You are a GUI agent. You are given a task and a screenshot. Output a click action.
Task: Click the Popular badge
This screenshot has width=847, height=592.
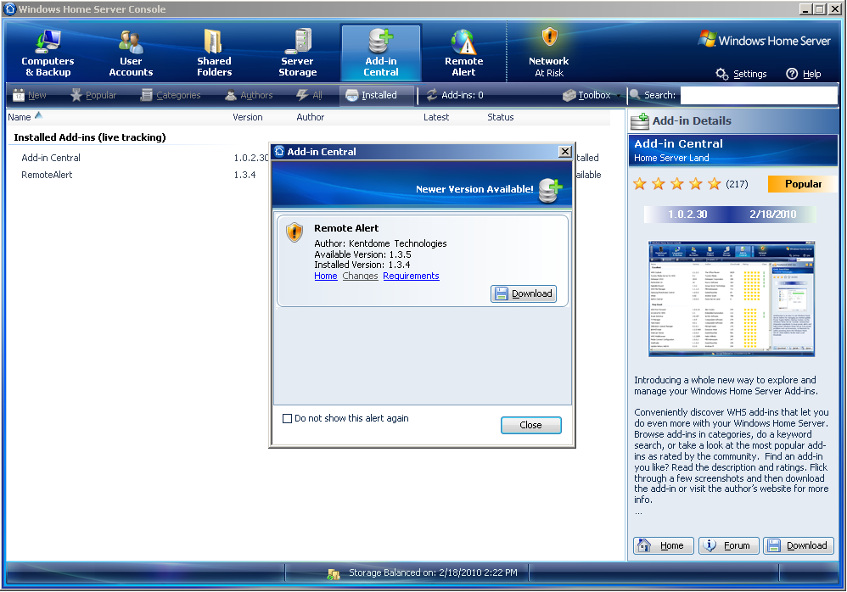coord(803,184)
